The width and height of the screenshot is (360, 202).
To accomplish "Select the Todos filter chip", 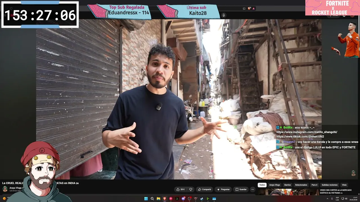I will tap(262, 185).
